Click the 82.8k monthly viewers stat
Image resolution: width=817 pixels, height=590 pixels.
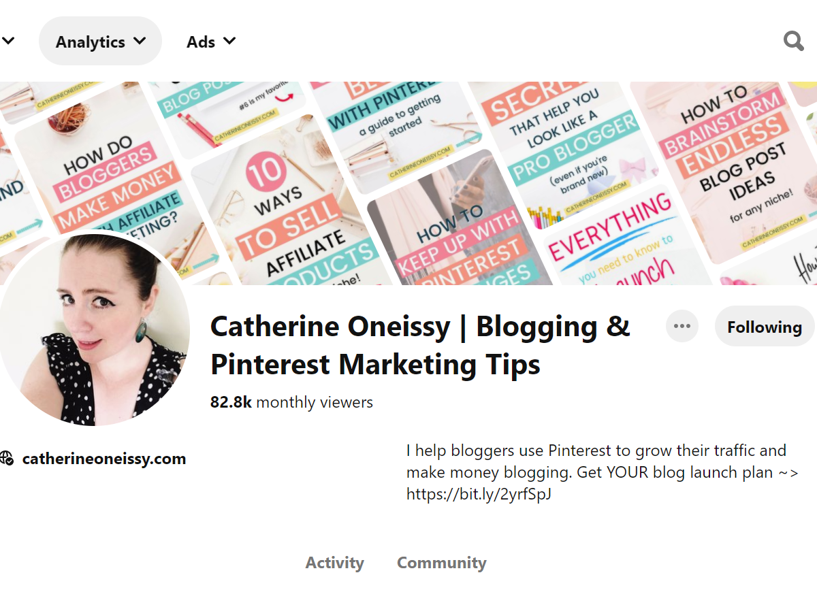(291, 402)
